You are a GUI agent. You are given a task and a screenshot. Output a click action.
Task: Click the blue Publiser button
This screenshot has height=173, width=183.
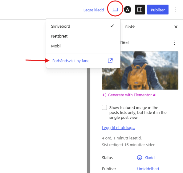[158, 10]
